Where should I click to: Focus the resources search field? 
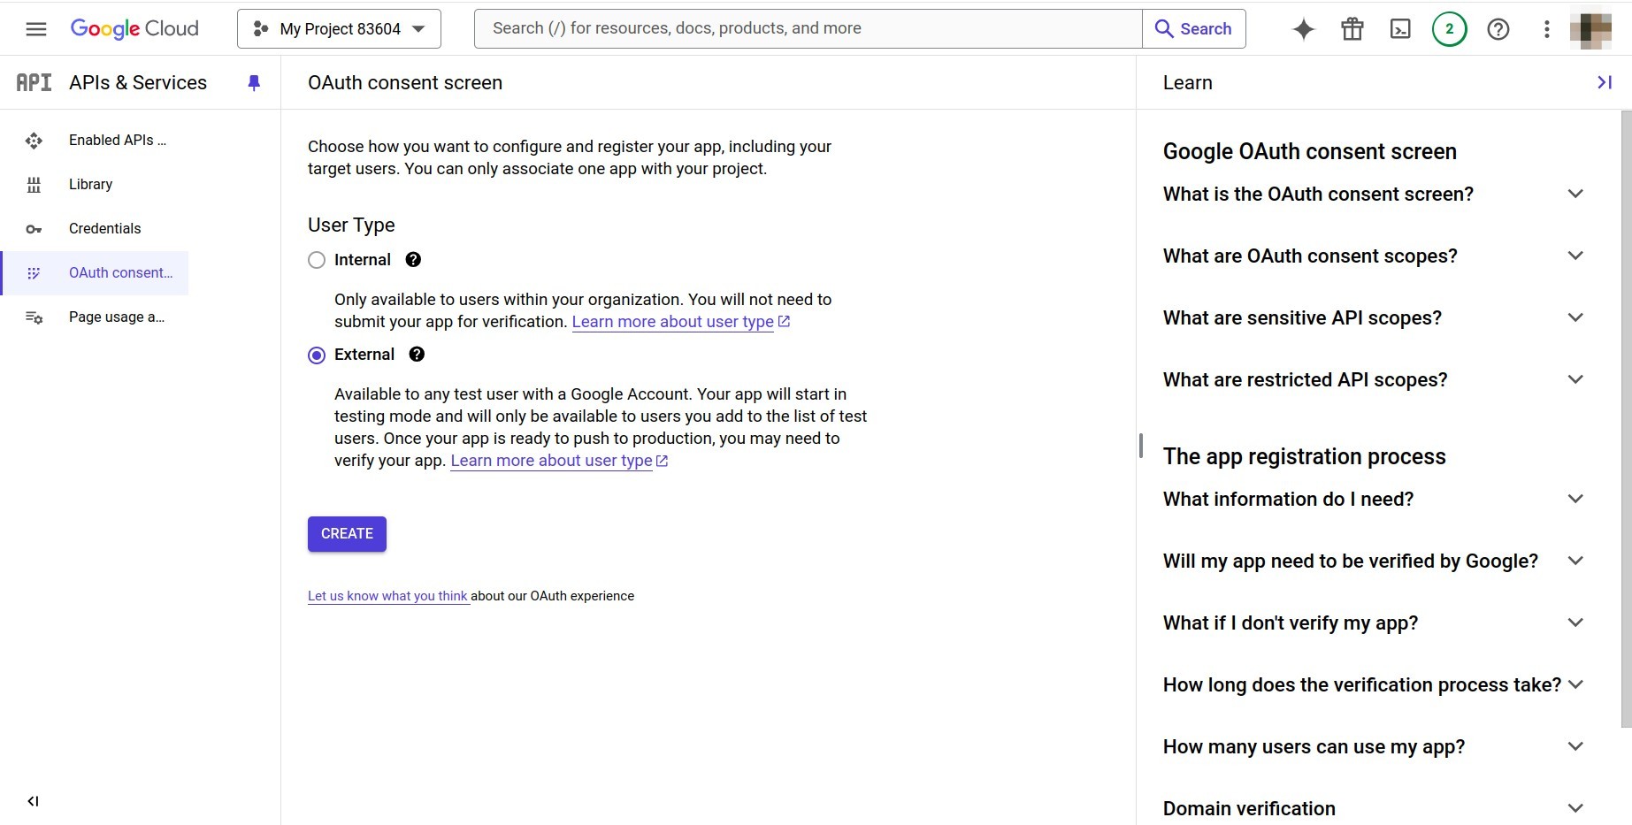point(808,28)
